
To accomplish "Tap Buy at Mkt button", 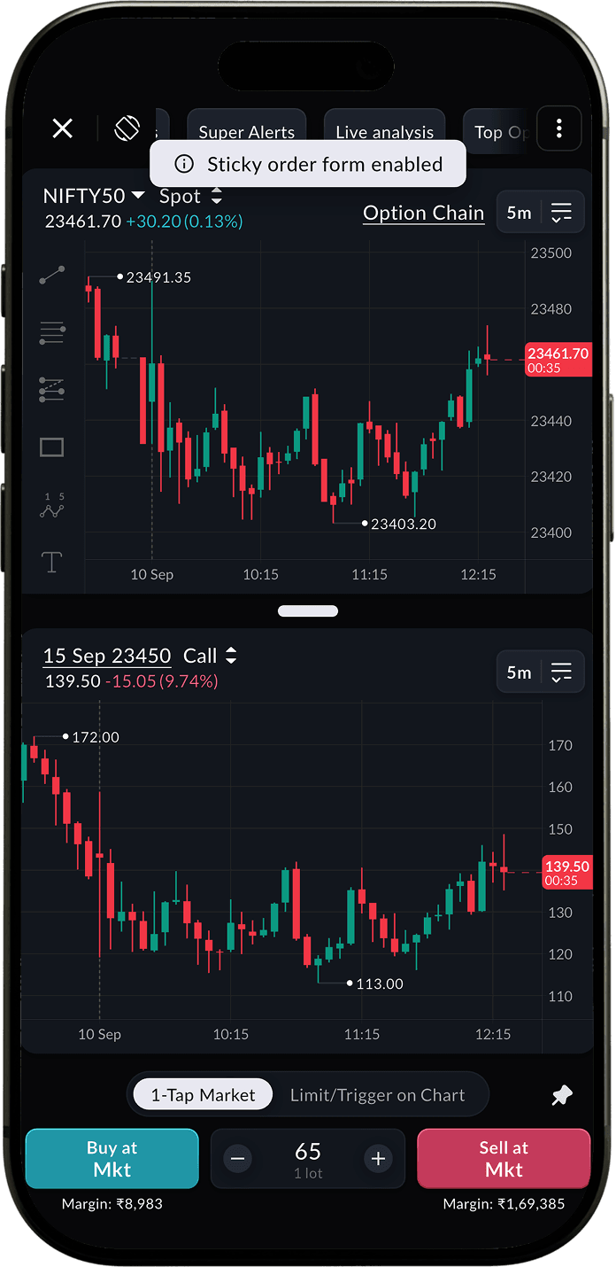I will [112, 1159].
